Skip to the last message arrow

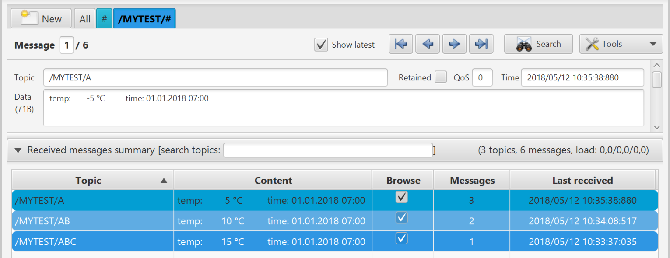[x=481, y=44]
